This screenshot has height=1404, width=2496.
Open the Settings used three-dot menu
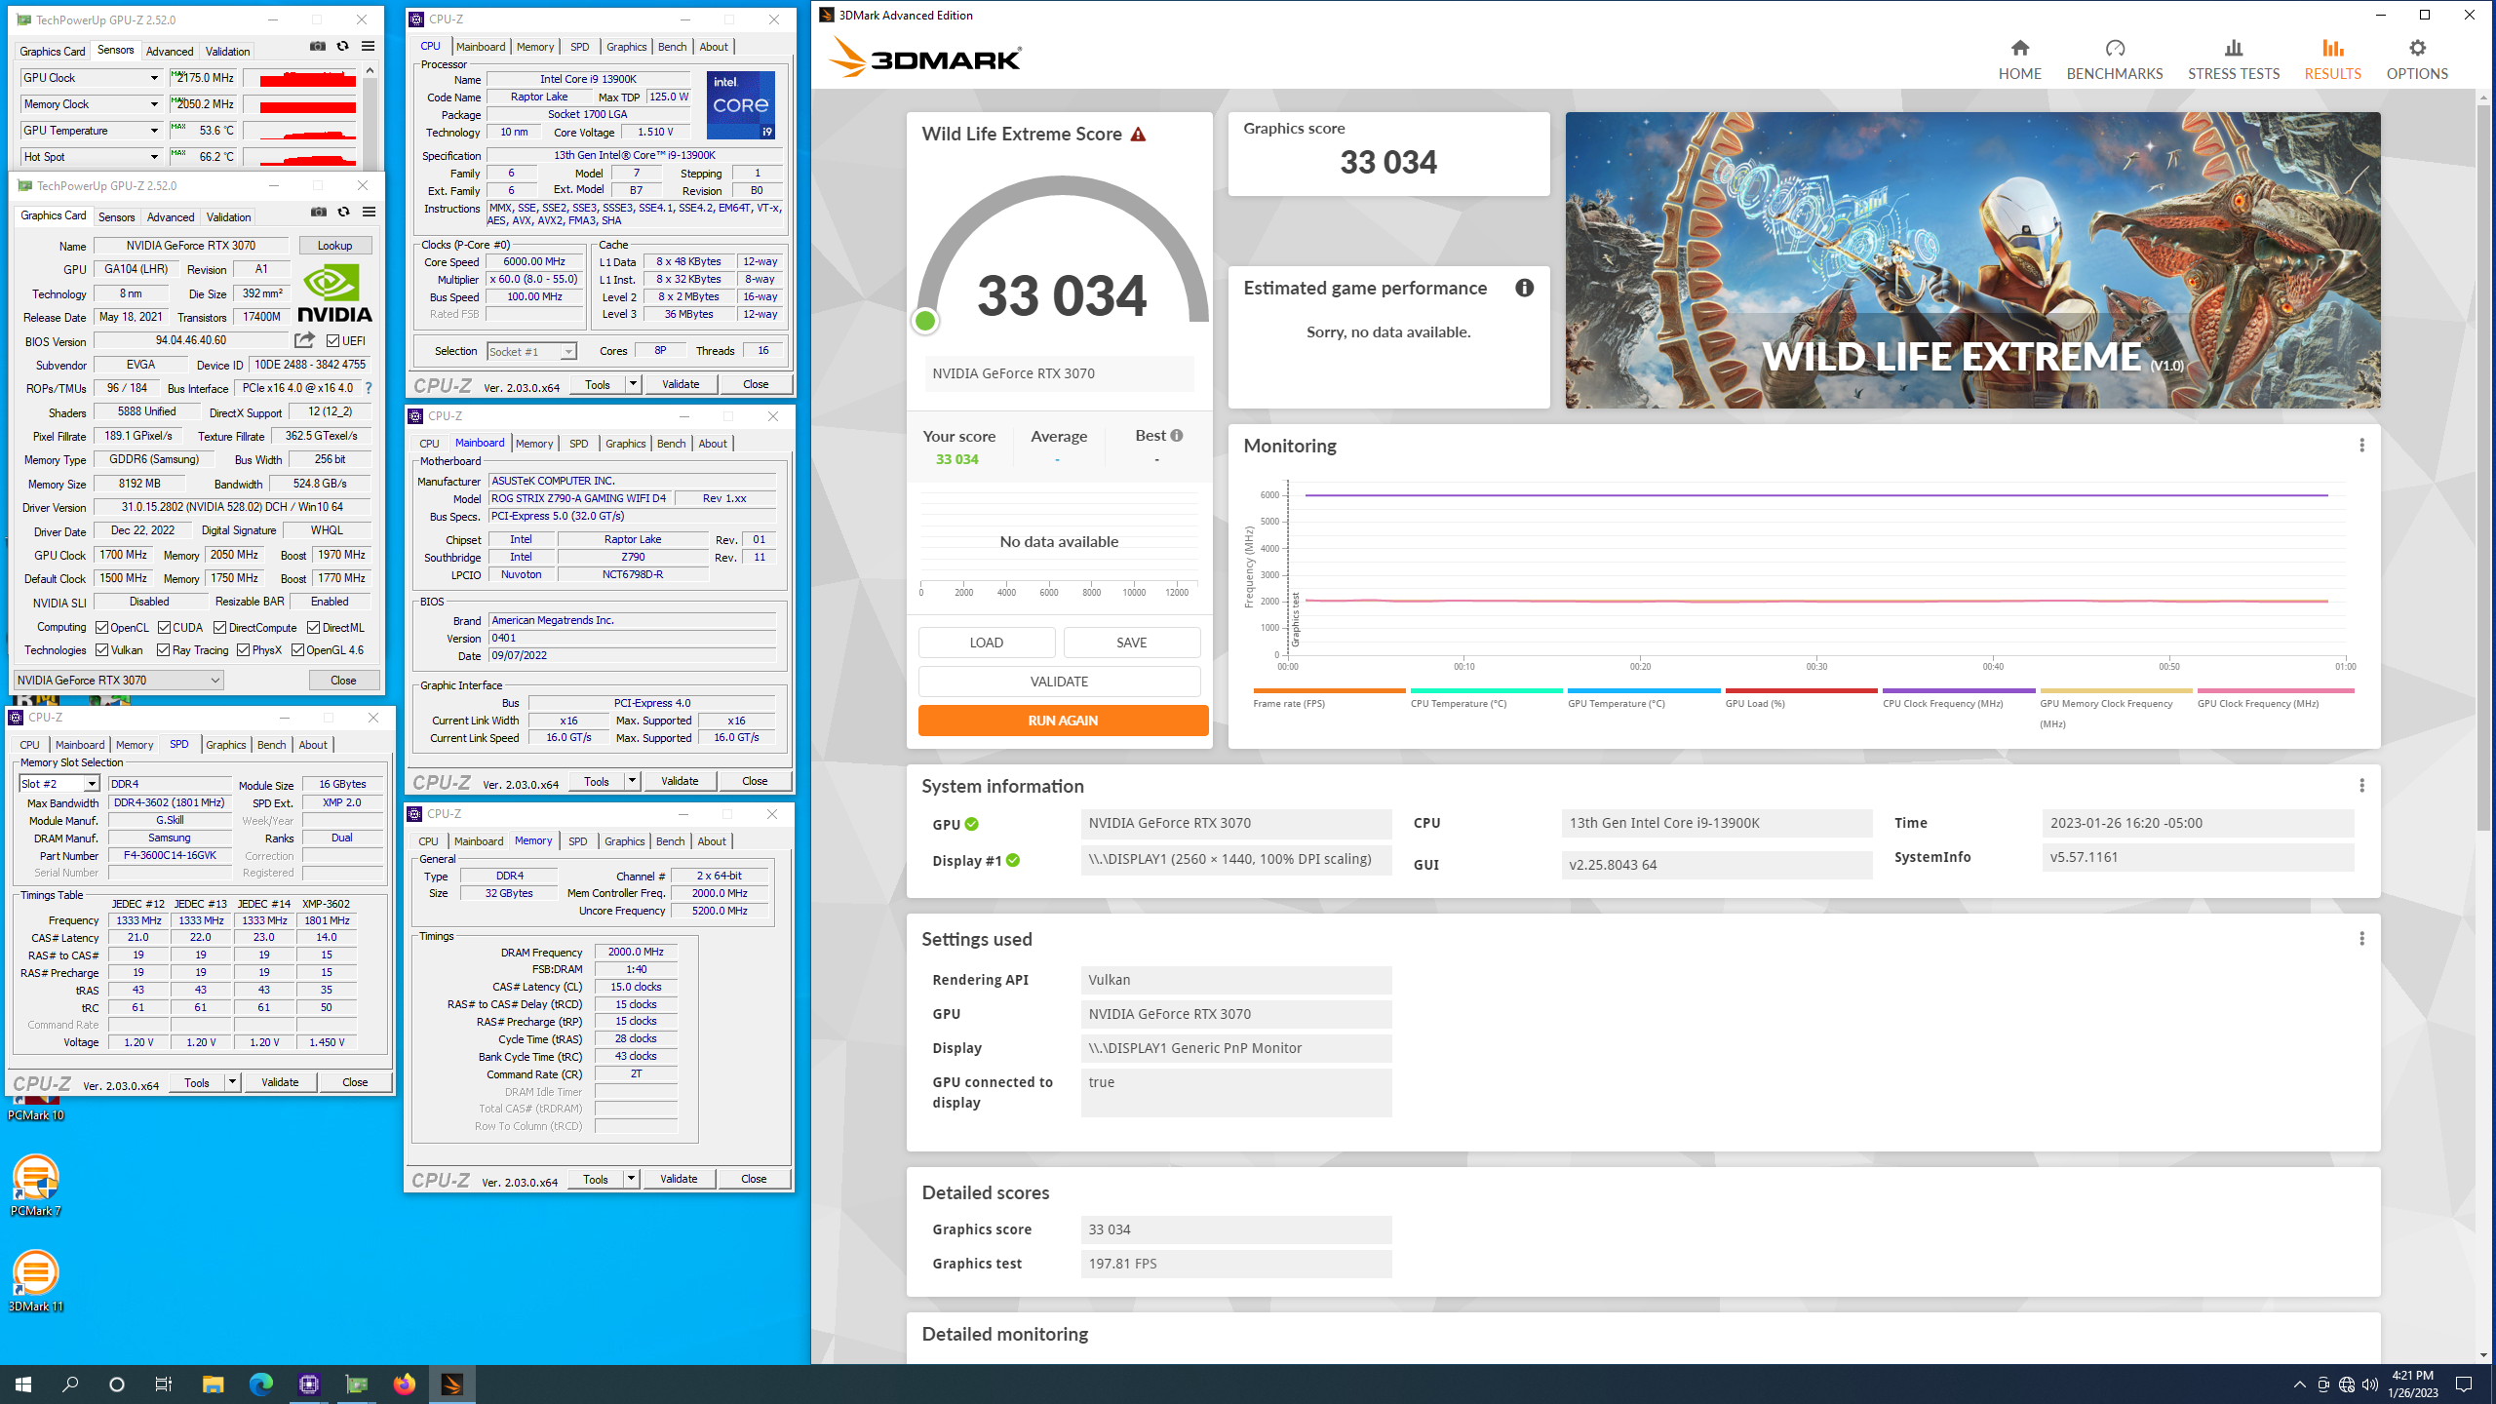pyautogui.click(x=2361, y=939)
